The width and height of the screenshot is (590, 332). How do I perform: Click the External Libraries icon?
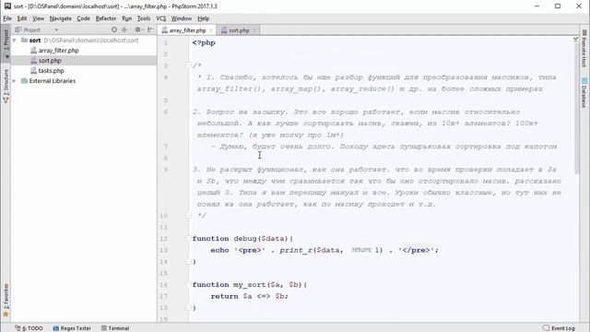click(24, 80)
